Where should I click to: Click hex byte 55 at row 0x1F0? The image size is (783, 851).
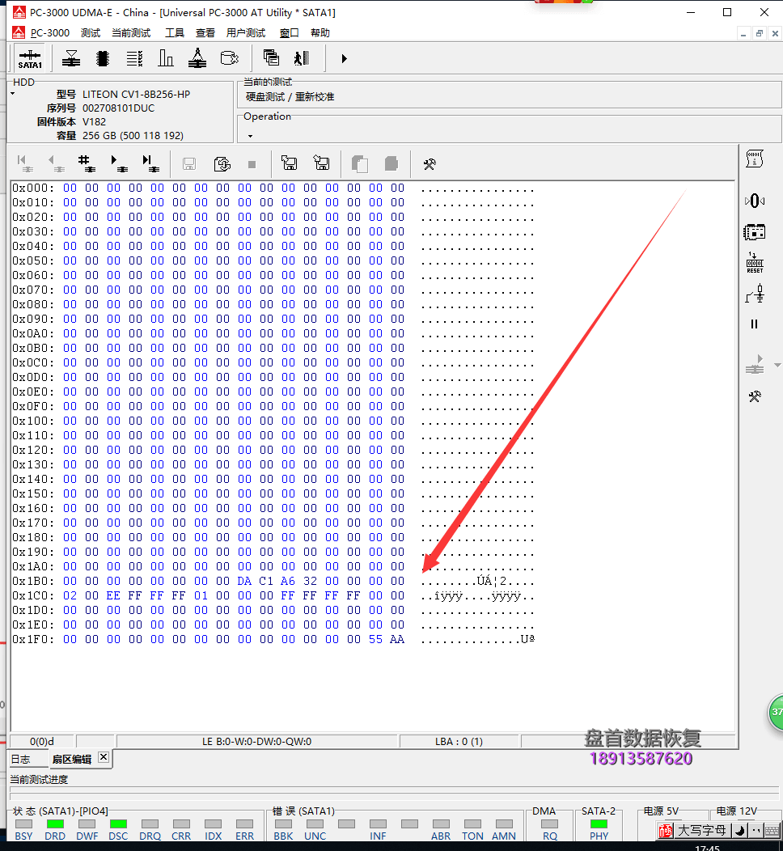pyautogui.click(x=375, y=639)
